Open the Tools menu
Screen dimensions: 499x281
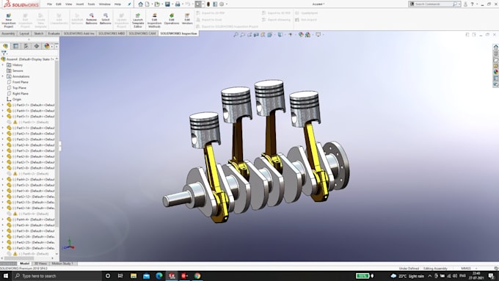(91, 4)
